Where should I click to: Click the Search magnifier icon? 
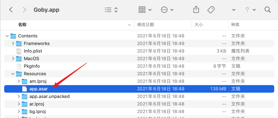pos(267,10)
